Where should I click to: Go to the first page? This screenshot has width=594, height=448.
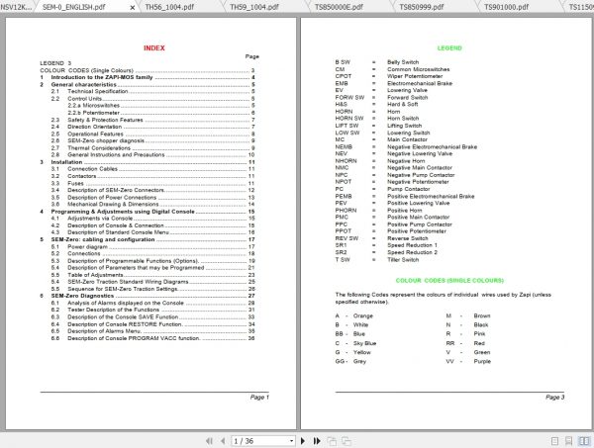click(x=209, y=441)
